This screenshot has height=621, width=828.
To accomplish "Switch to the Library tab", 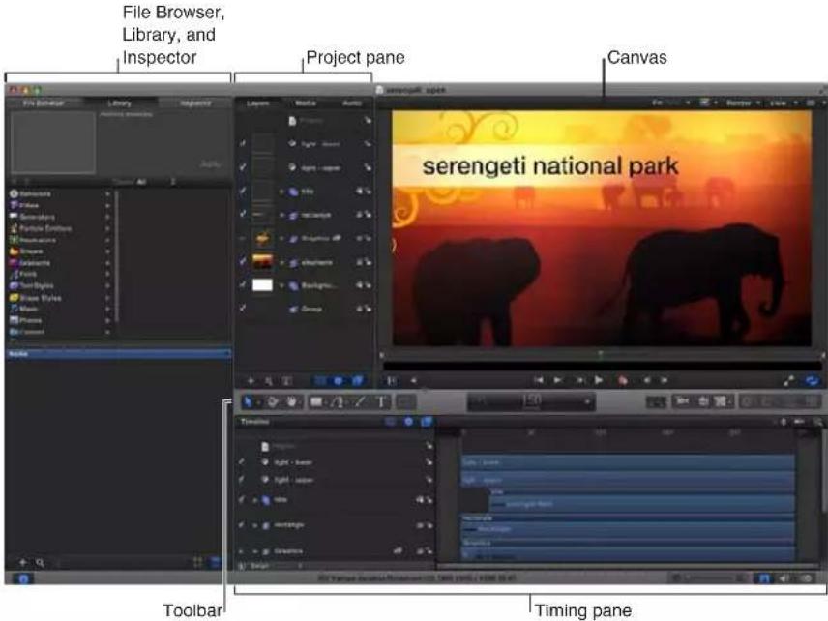I will [x=119, y=103].
